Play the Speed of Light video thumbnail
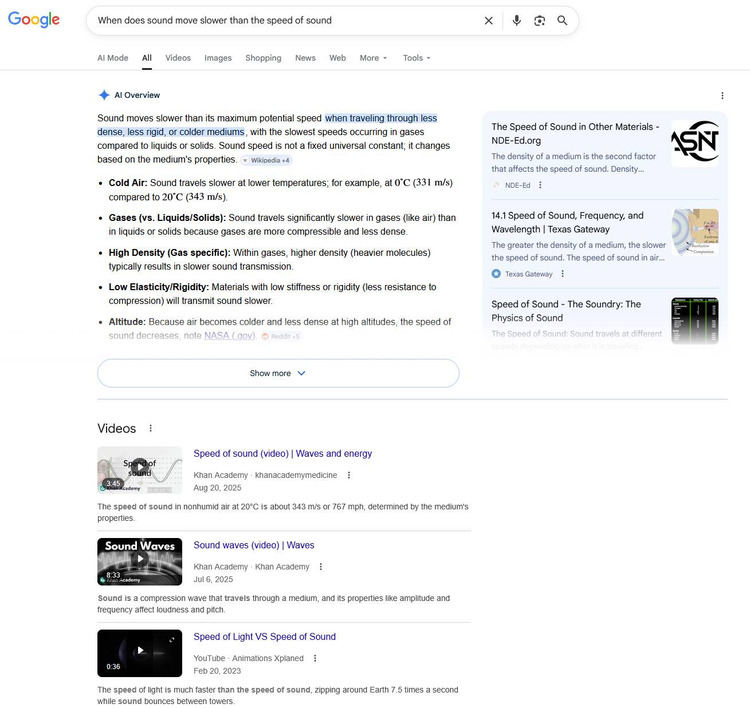 140,653
